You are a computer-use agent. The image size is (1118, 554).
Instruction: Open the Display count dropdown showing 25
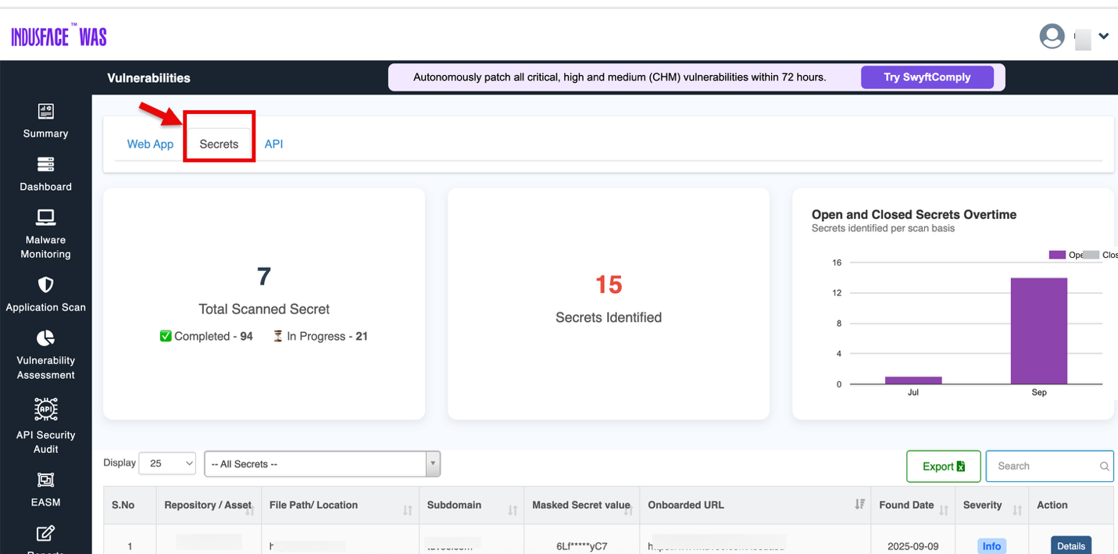(x=166, y=463)
